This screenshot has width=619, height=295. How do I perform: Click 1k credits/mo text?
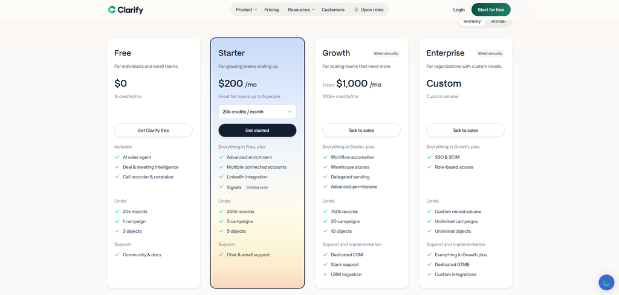(x=128, y=96)
